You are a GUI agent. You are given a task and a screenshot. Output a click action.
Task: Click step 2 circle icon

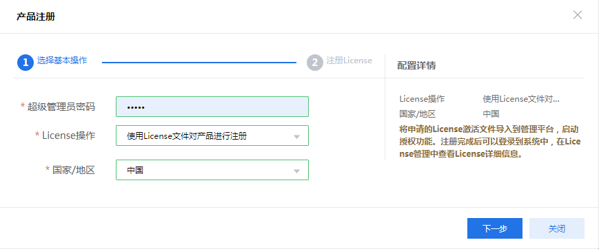point(315,63)
